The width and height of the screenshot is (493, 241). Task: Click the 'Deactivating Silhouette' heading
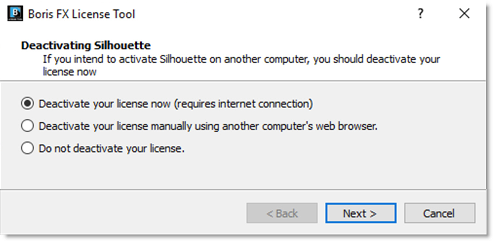coord(86,45)
